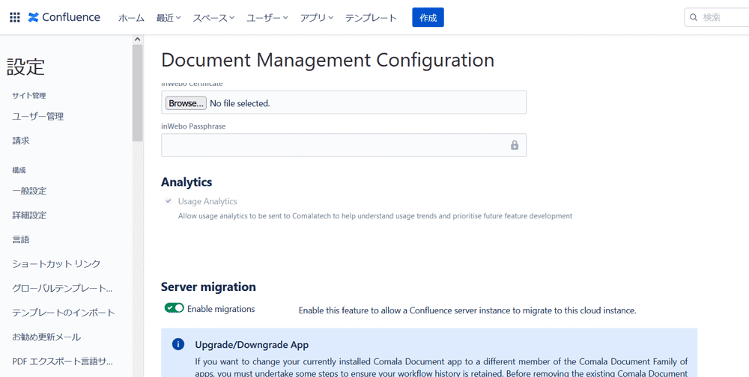
Task: Click the 作成 button
Action: point(428,18)
